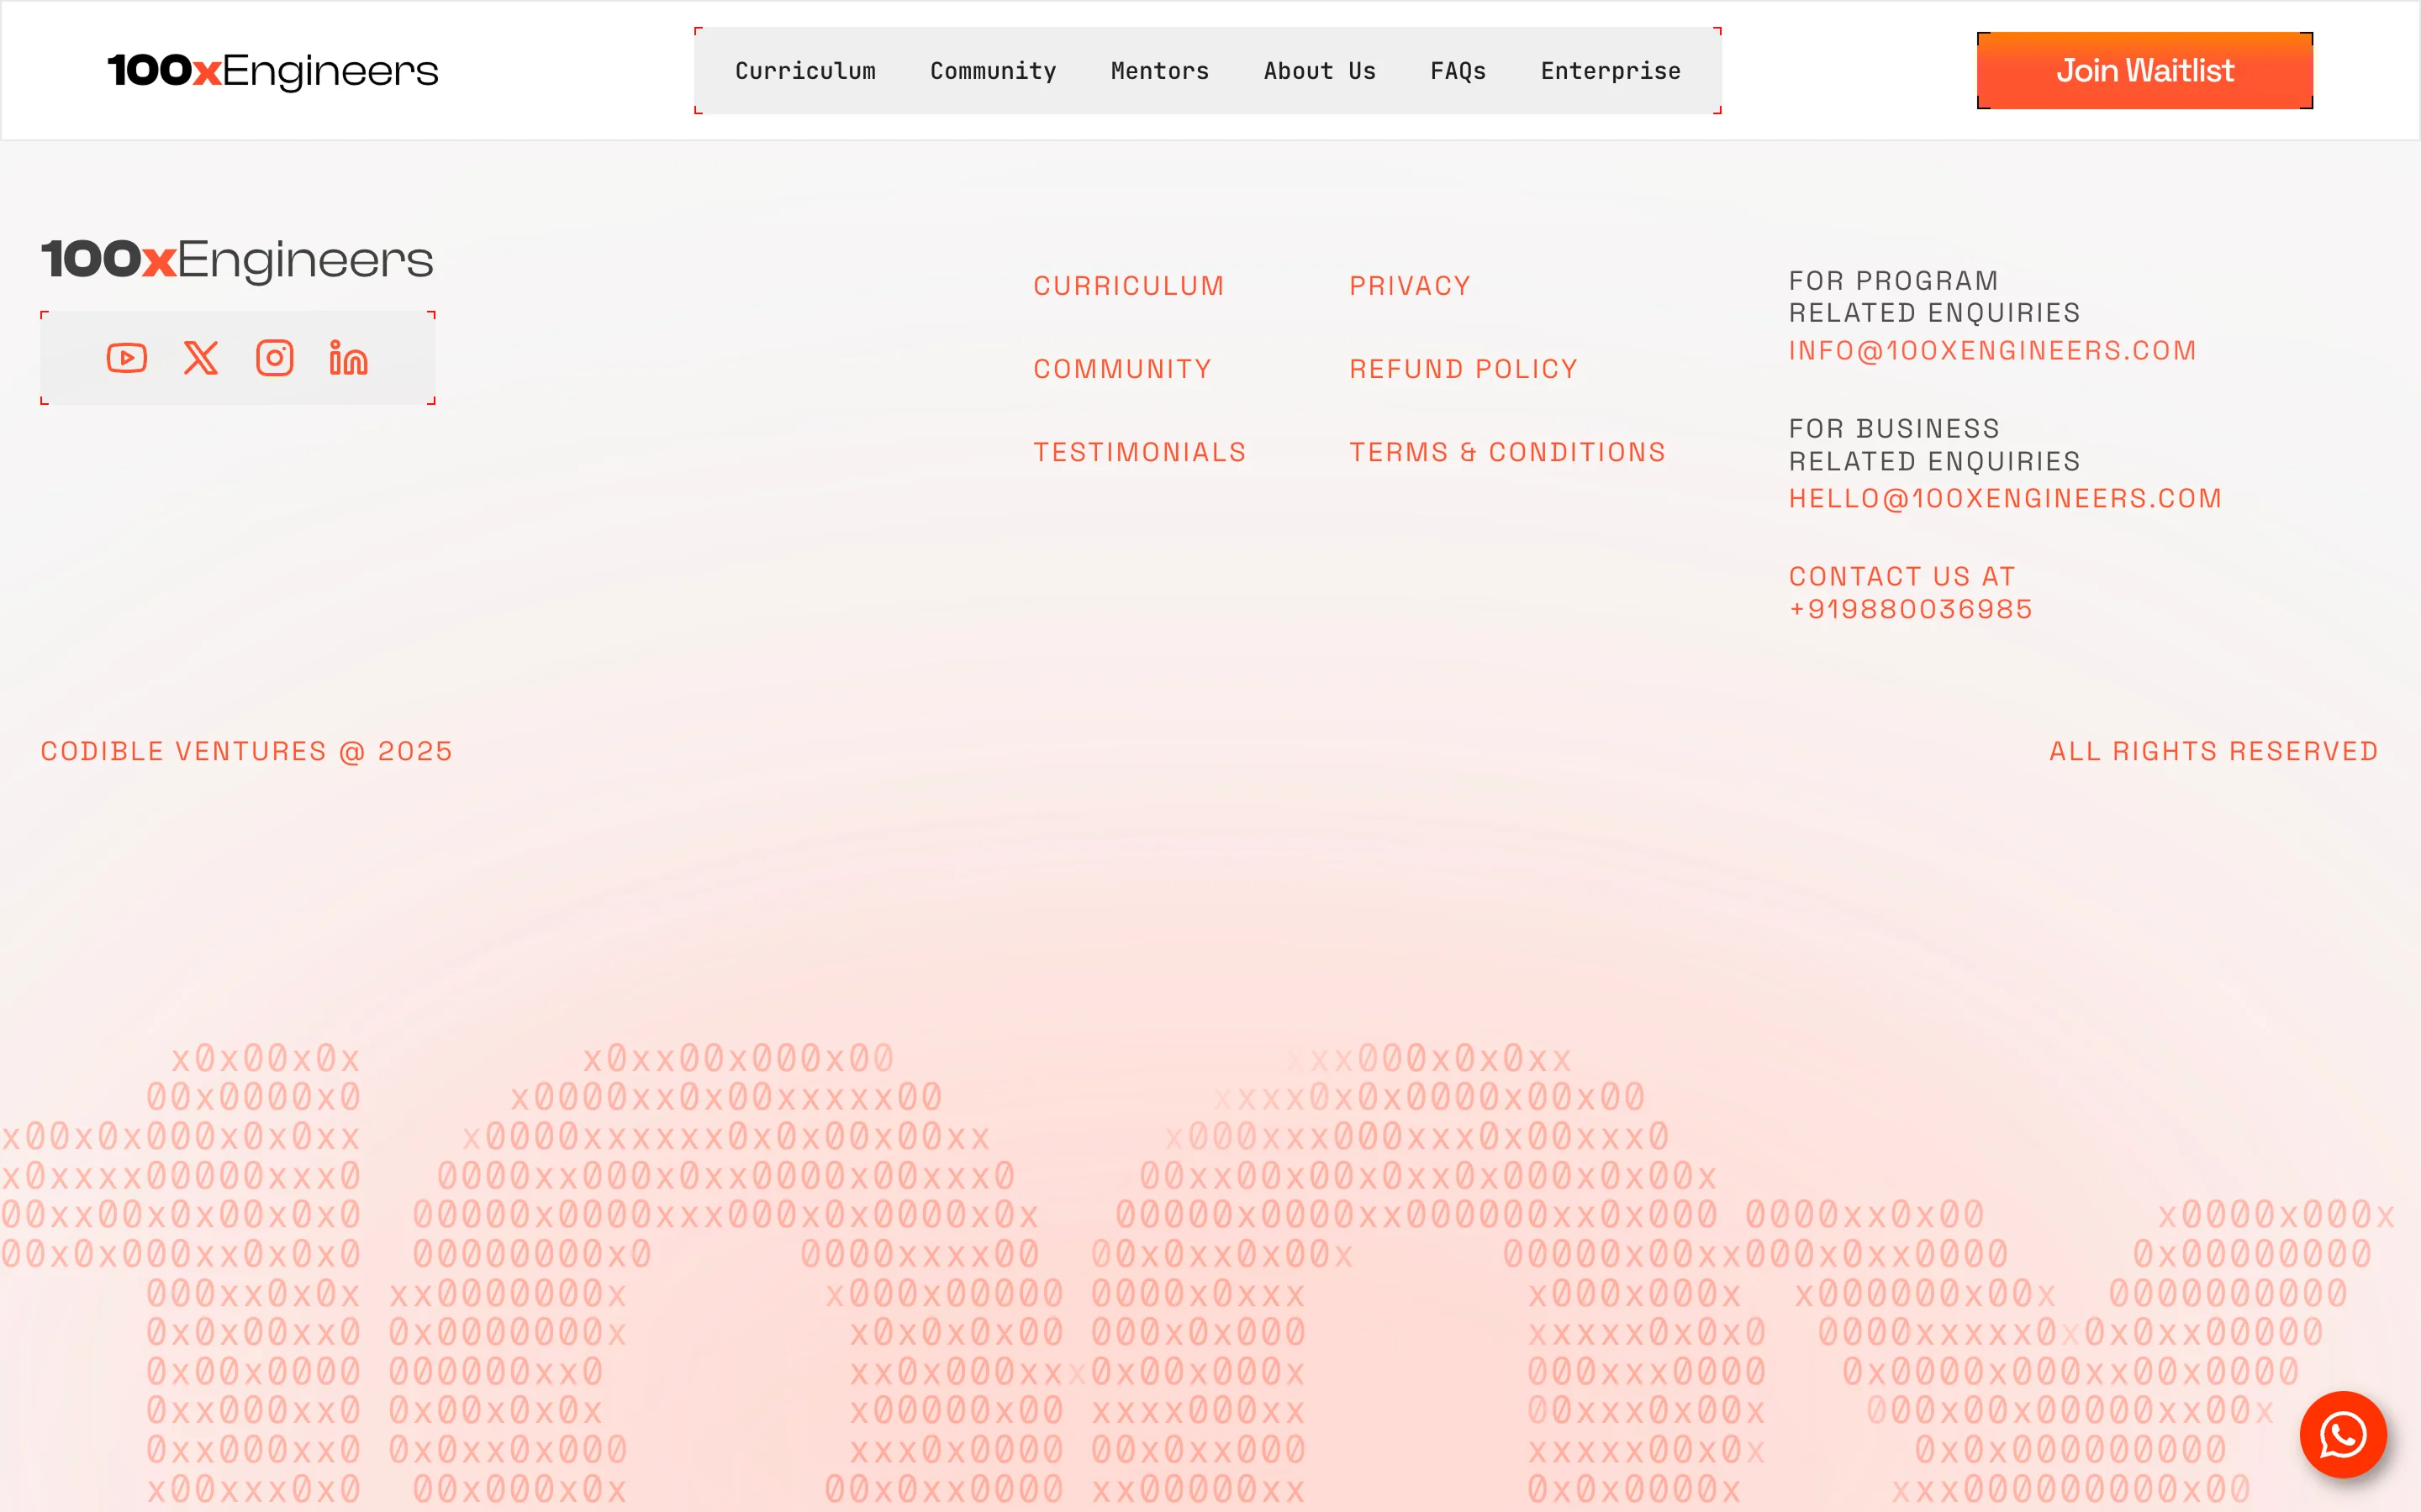This screenshot has height=1512, width=2421.
Task: Open the Refund Policy footer link
Action: [1463, 369]
